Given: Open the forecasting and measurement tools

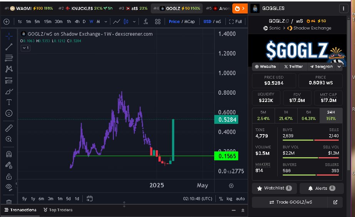Looking at the screenshot, I should pyautogui.click(x=9, y=80).
